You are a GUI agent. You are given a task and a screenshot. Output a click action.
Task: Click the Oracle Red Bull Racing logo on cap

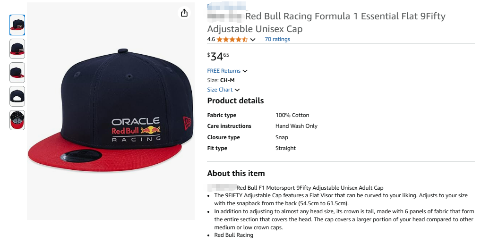(x=136, y=130)
